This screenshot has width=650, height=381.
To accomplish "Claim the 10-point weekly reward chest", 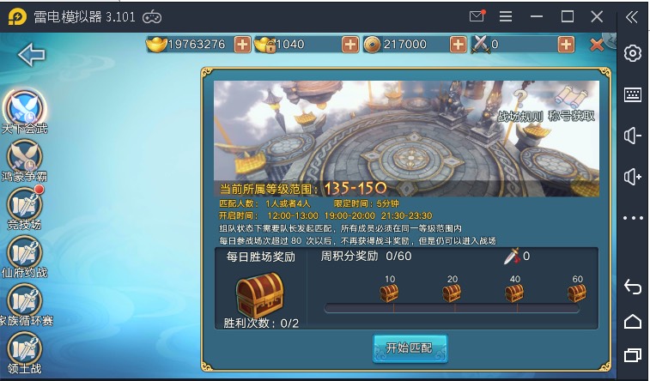I will pyautogui.click(x=389, y=293).
